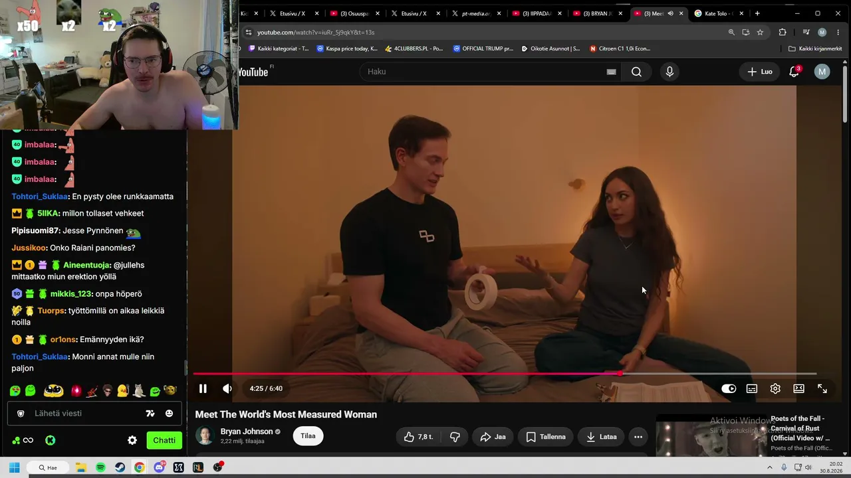Open a new browser tab
The image size is (851, 478).
(x=757, y=13)
